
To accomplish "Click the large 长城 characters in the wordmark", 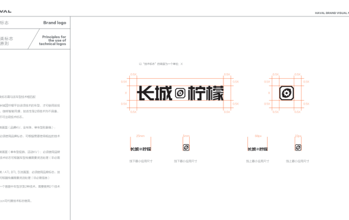I will tap(155, 93).
